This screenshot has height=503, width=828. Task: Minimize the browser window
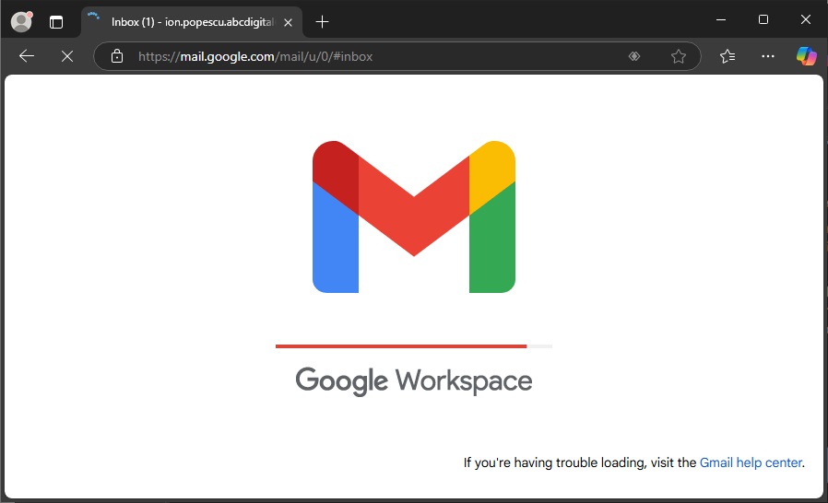pyautogui.click(x=720, y=20)
